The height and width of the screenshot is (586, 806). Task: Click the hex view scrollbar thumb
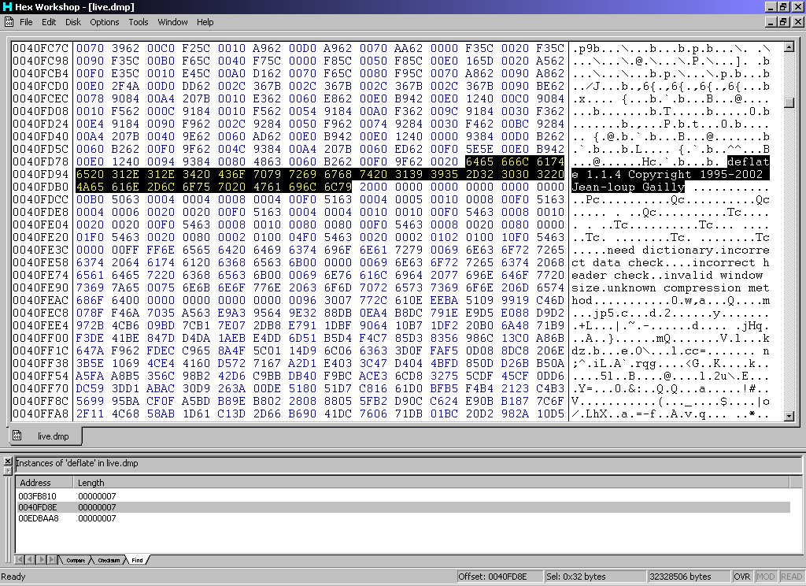789,102
